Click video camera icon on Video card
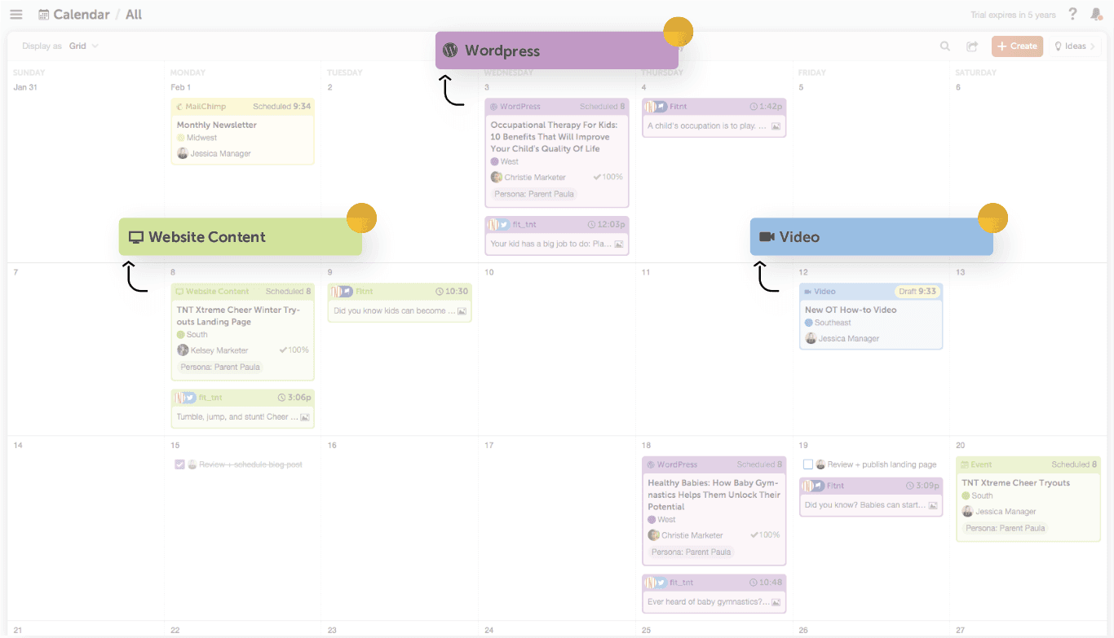1114x638 pixels. [808, 292]
